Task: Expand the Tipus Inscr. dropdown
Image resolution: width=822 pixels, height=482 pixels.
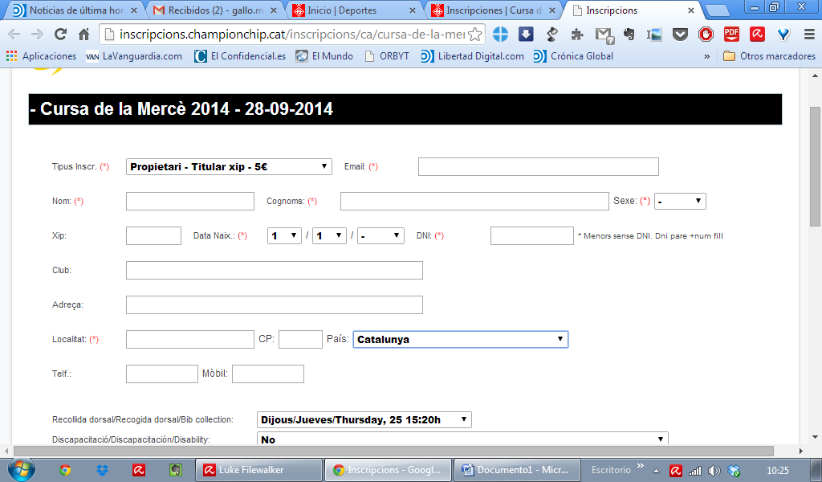Action: point(229,166)
